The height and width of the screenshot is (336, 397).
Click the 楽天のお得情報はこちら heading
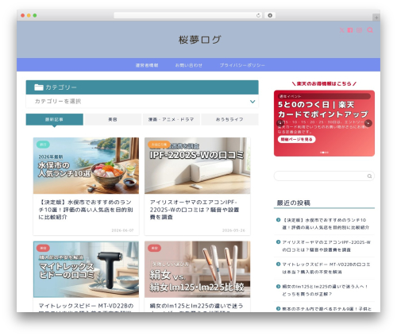tap(324, 83)
